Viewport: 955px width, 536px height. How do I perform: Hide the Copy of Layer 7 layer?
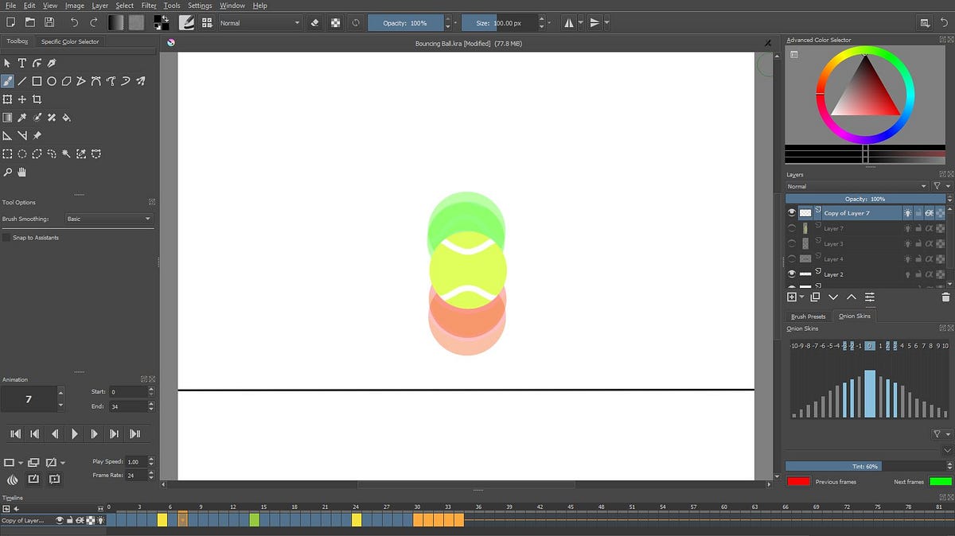pos(792,213)
